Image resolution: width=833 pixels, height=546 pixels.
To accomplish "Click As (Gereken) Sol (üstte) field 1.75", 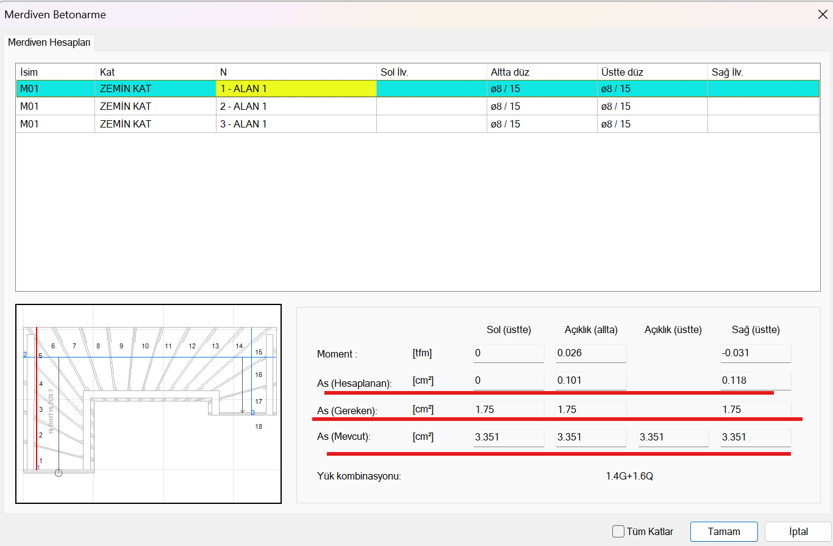I will [x=509, y=409].
